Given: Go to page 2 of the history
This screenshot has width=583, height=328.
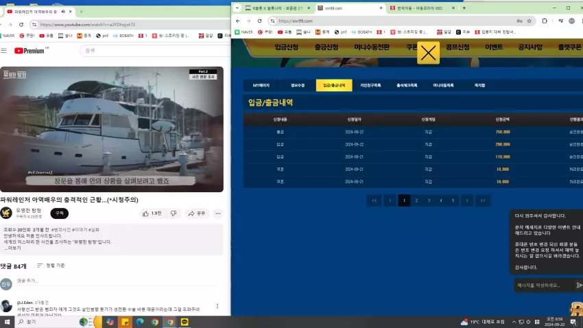Looking at the screenshot, I should (x=416, y=200).
